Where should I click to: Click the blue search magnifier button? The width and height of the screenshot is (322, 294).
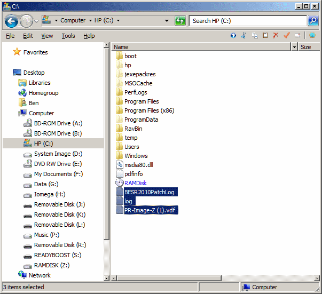tap(313, 21)
